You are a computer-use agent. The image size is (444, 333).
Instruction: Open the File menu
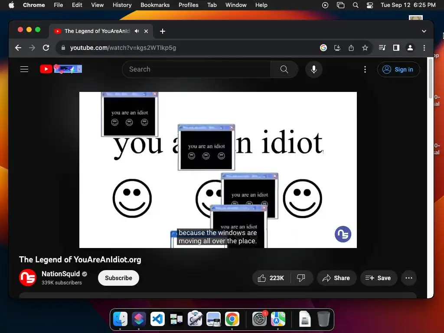(59, 5)
